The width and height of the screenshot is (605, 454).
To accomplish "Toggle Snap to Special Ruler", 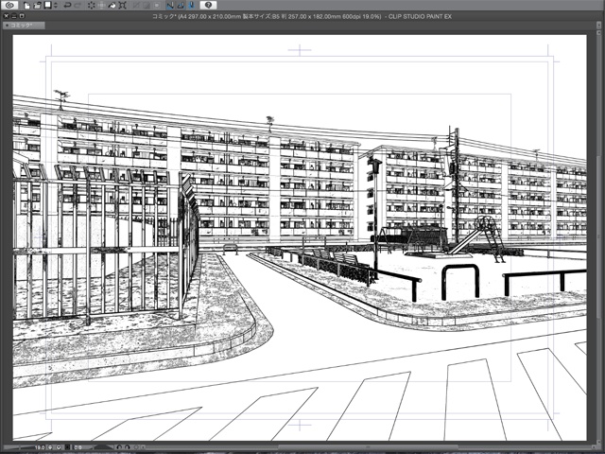I will [181, 6].
